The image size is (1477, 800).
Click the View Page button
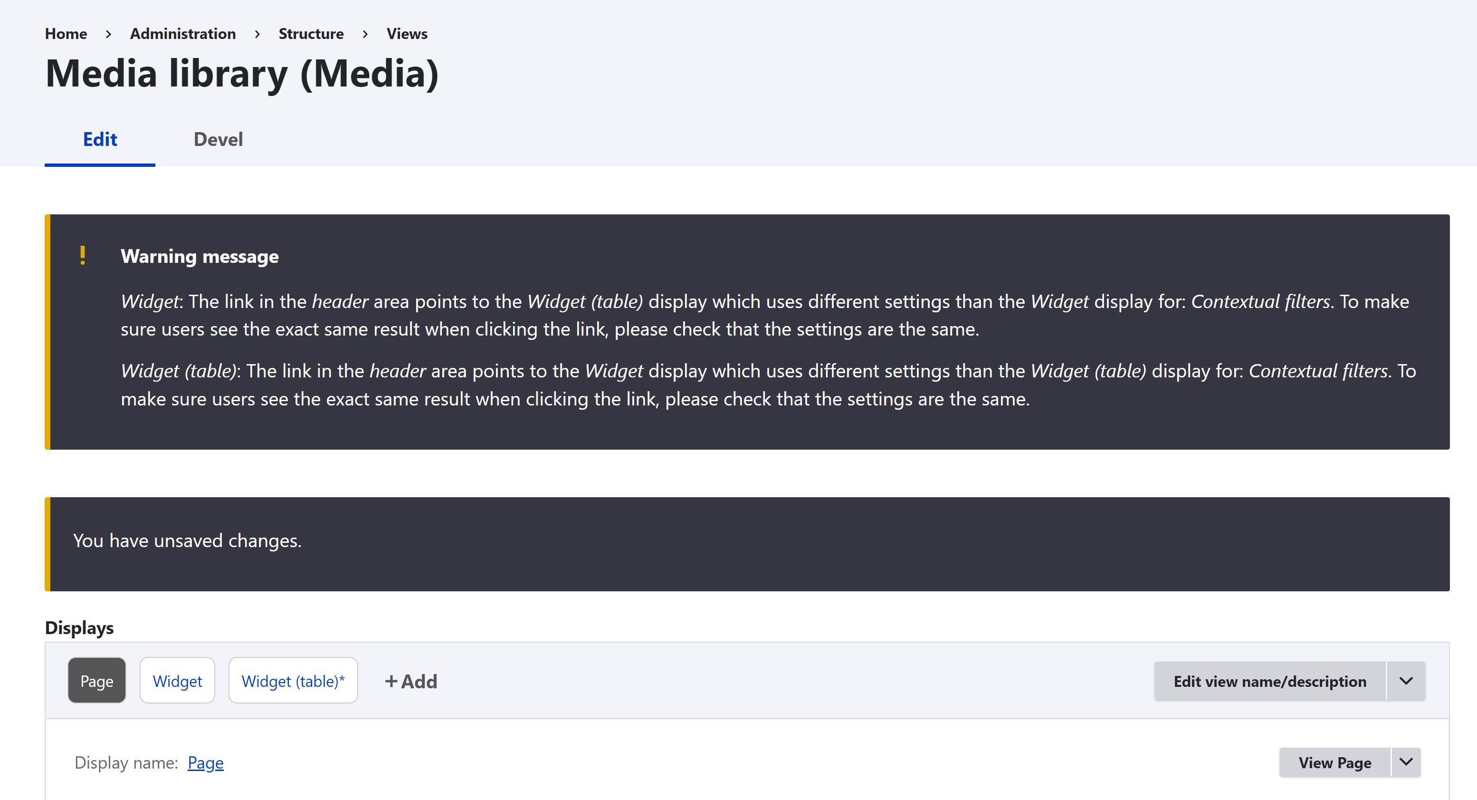[x=1335, y=762]
